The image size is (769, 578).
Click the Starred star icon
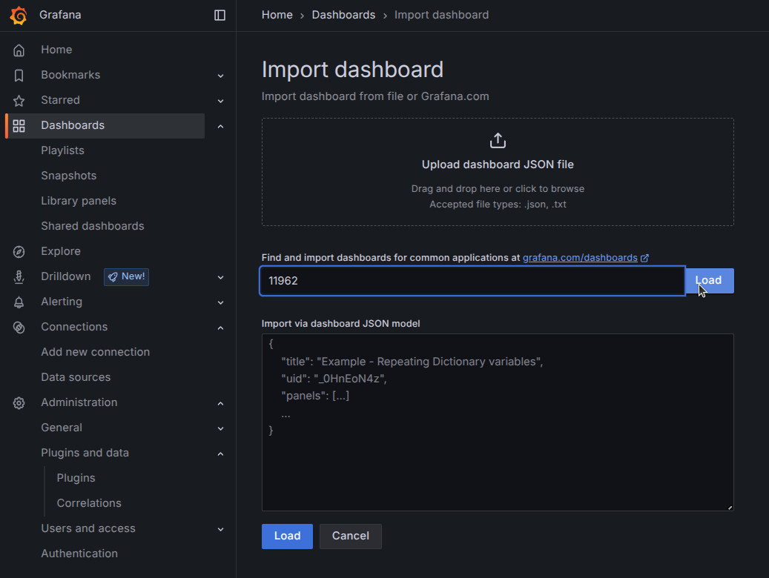pos(19,101)
